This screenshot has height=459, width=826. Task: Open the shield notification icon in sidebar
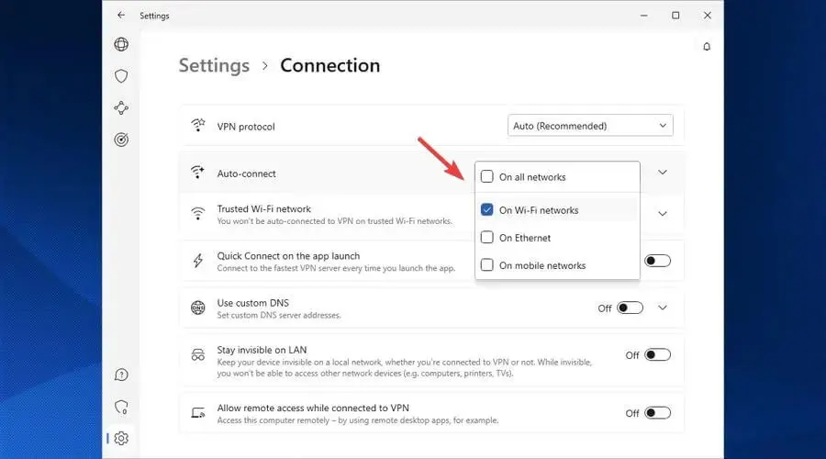[x=121, y=407]
